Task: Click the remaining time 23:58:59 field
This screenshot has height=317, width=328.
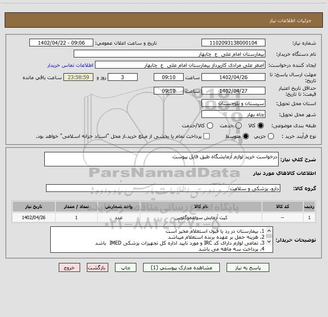Action: click(x=78, y=77)
